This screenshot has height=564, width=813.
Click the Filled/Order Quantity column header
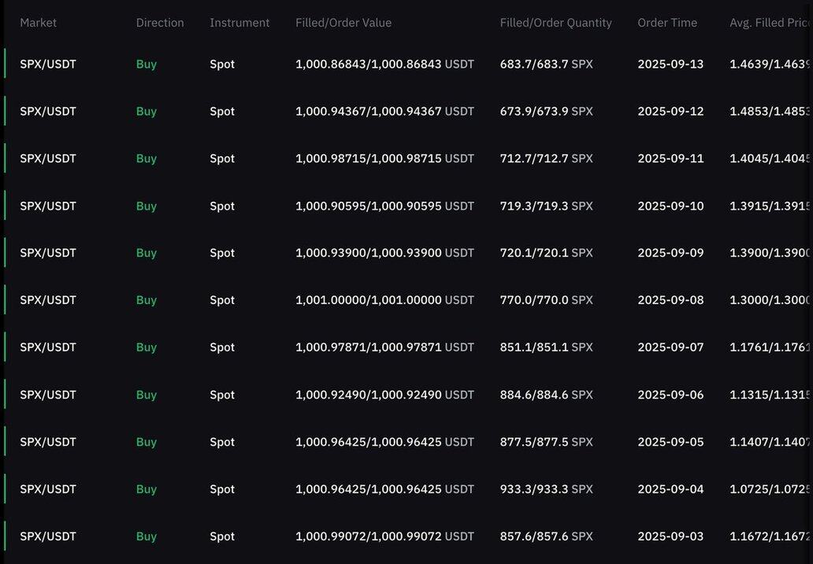[x=556, y=23]
